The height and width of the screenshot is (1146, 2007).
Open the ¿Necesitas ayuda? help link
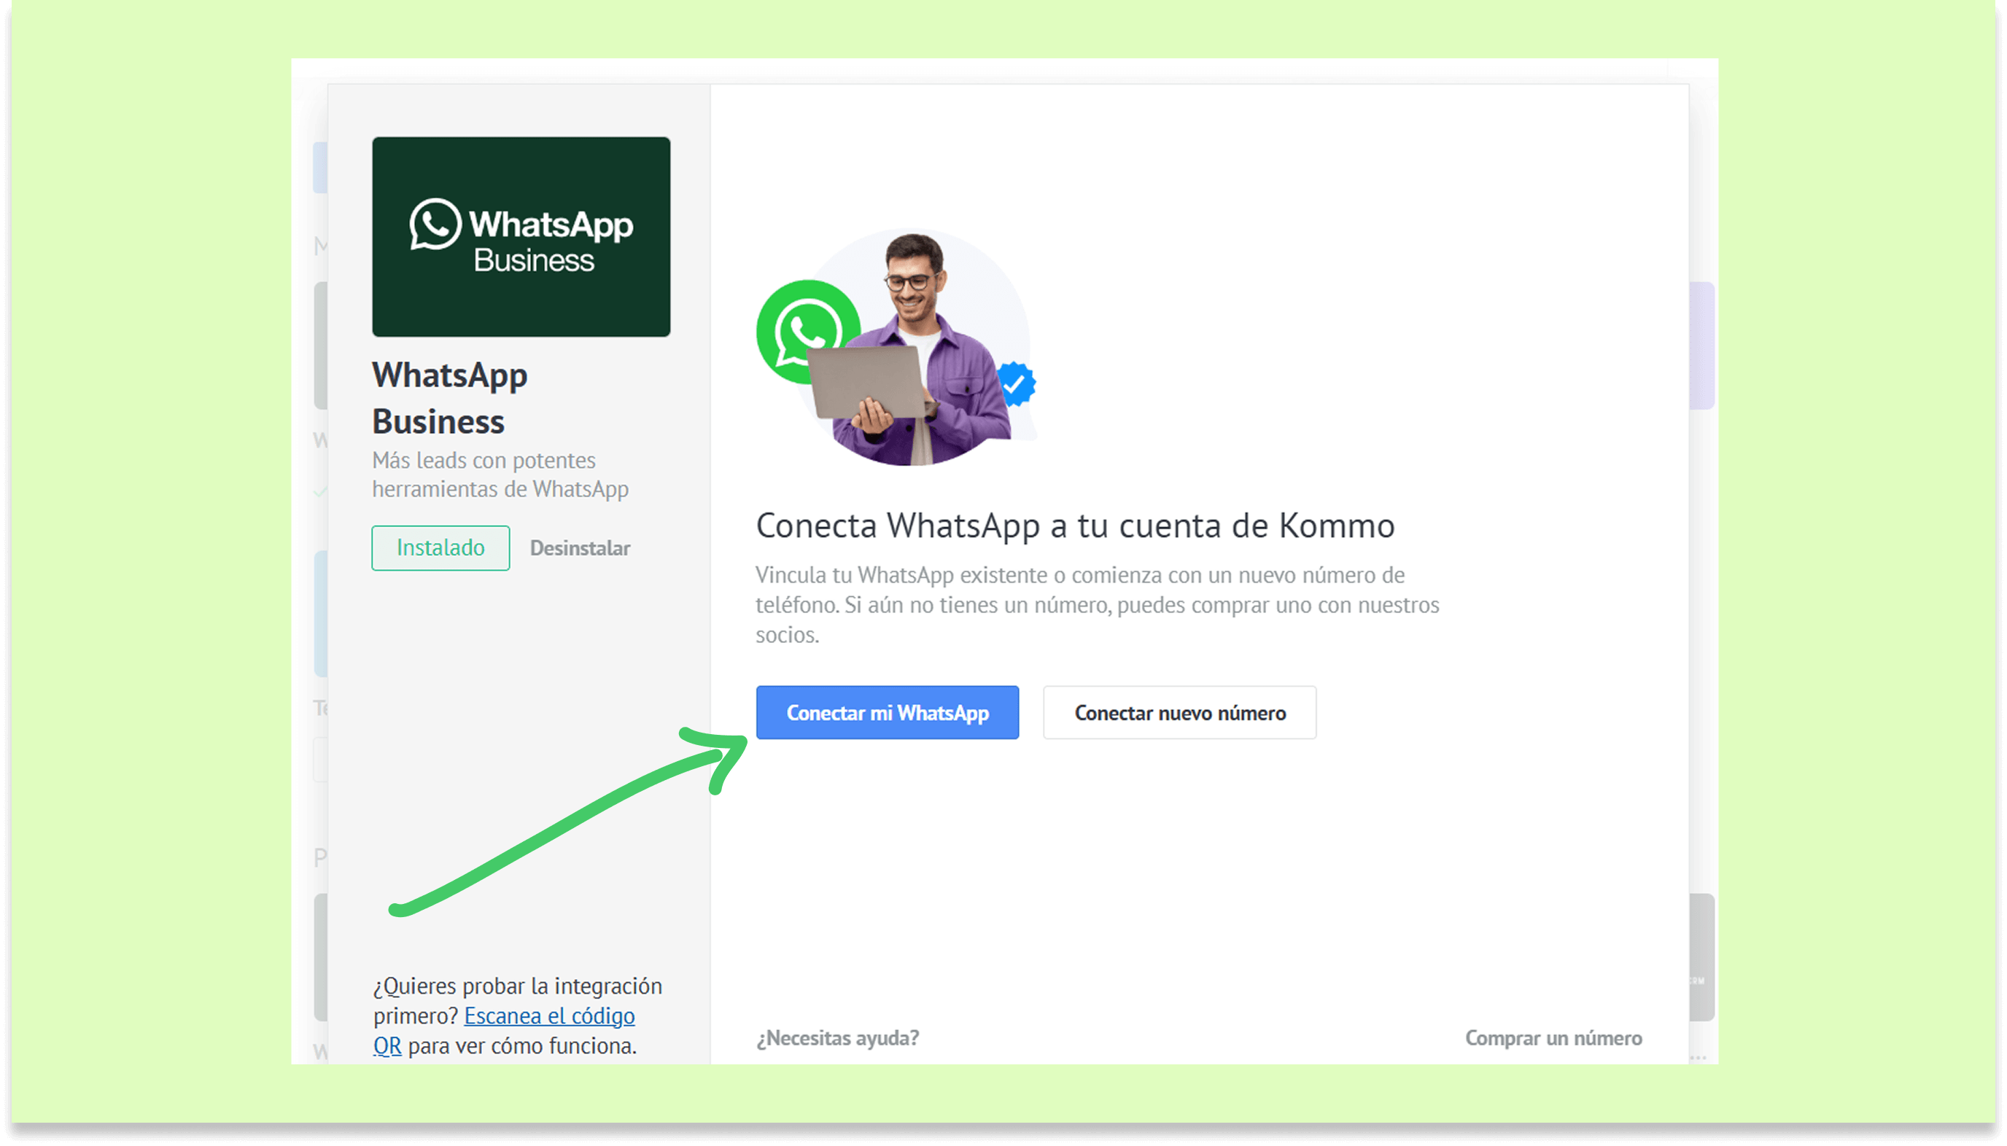[837, 1038]
